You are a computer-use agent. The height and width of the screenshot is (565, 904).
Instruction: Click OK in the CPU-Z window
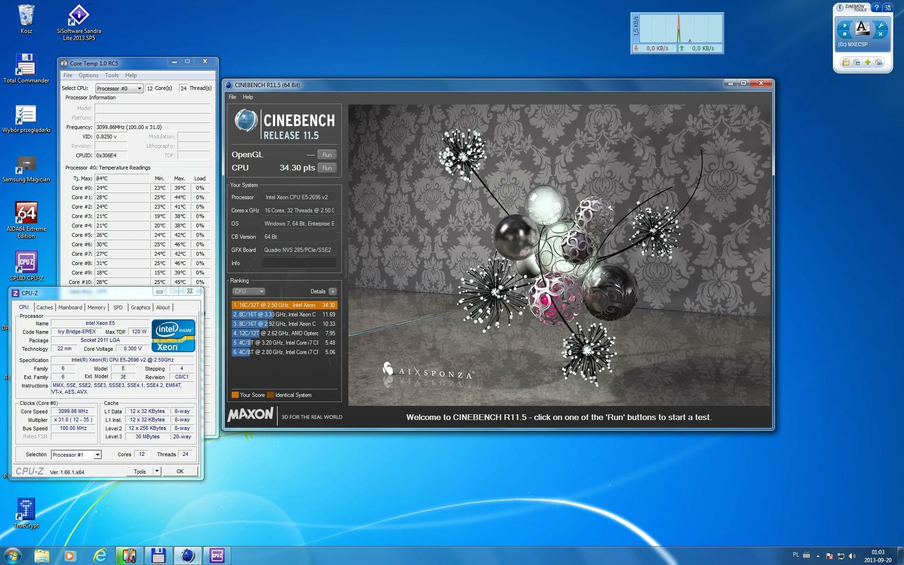(180, 471)
